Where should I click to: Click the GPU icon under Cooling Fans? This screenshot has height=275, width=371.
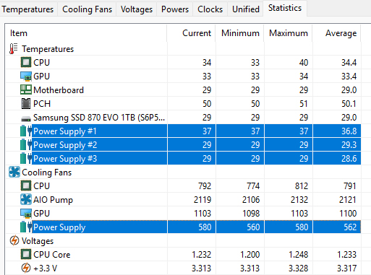[x=26, y=213]
